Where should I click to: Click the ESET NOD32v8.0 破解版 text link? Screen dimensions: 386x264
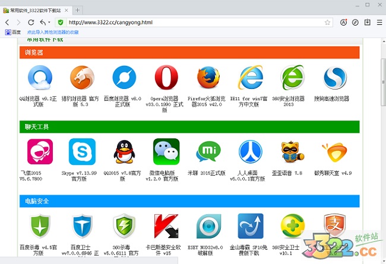point(205,250)
